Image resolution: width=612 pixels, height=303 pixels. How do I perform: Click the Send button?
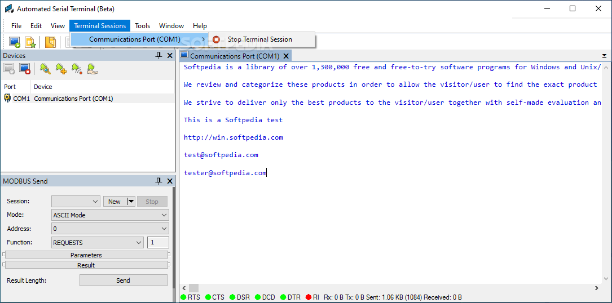[x=124, y=280]
